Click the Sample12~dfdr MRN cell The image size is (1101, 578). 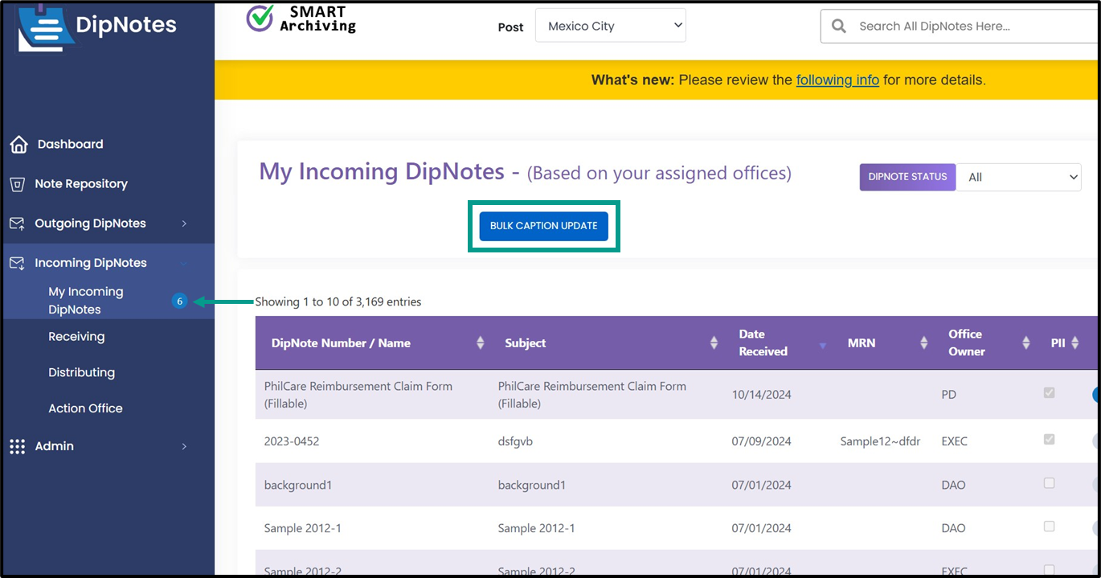click(881, 441)
